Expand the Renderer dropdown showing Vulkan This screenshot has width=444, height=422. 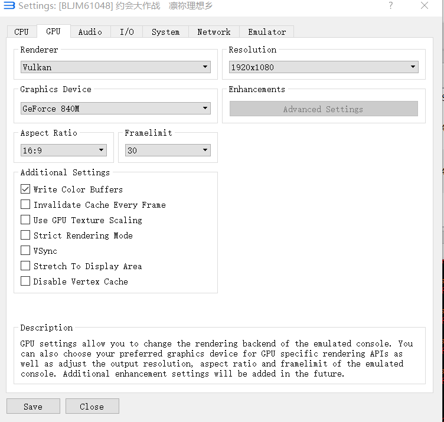pyautogui.click(x=116, y=67)
